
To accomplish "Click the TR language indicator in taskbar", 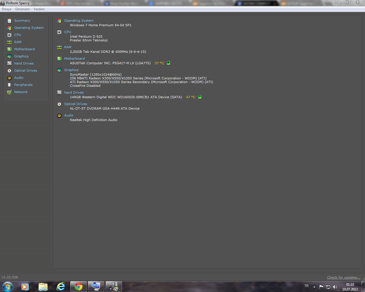I will (306, 286).
